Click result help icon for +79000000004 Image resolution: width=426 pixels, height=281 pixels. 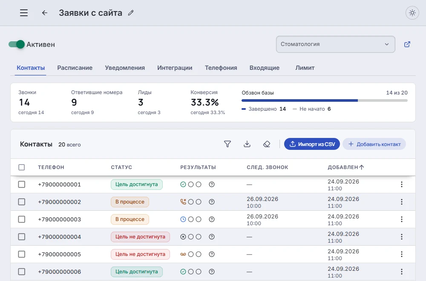point(212,237)
